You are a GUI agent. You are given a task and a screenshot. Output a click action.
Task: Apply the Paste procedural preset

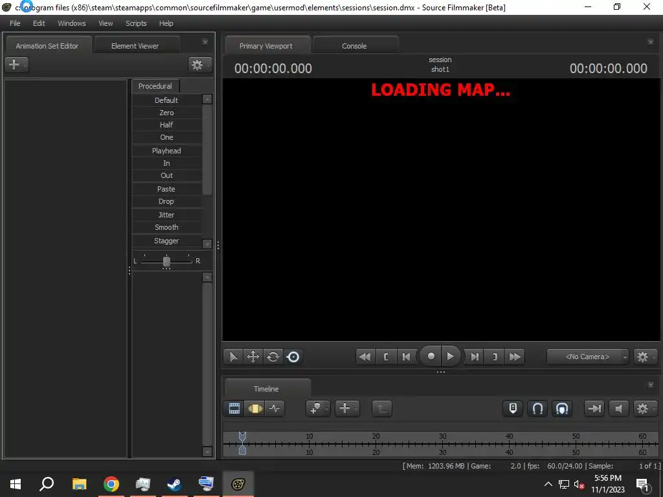pyautogui.click(x=166, y=189)
